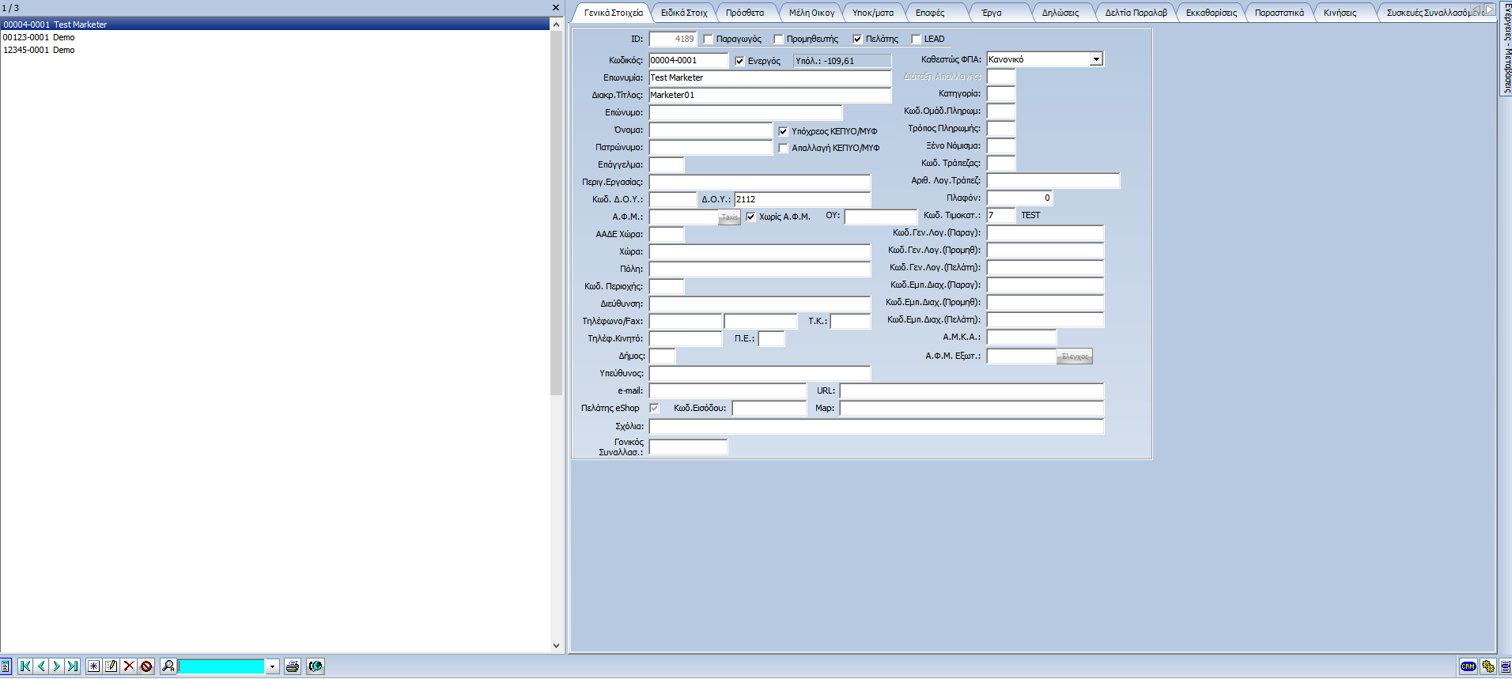Image resolution: width=1512 pixels, height=679 pixels.
Task: Open the Δελτία Παραλαβ tab
Action: [x=1136, y=13]
